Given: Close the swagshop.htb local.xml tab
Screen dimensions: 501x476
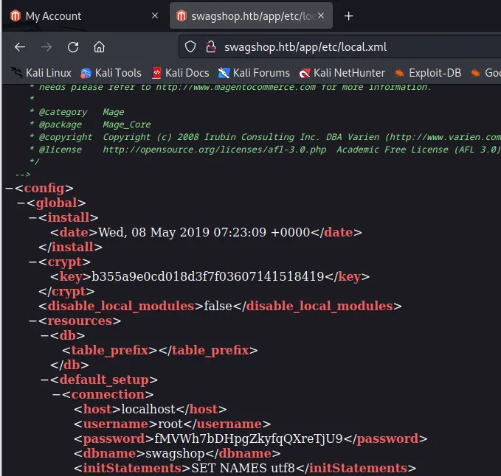Looking at the screenshot, I should [x=321, y=15].
